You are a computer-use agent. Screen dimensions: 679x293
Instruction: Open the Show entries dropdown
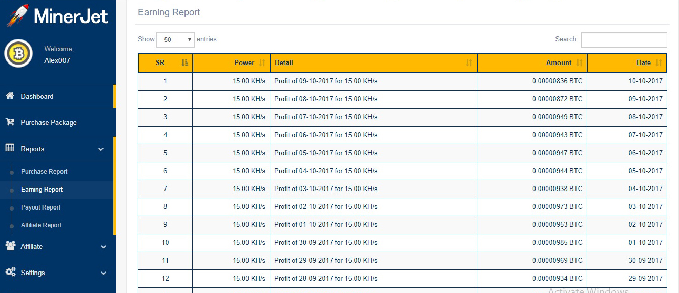coord(175,39)
